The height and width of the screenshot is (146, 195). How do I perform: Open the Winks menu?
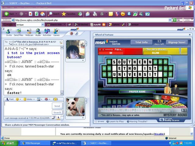click(29, 99)
